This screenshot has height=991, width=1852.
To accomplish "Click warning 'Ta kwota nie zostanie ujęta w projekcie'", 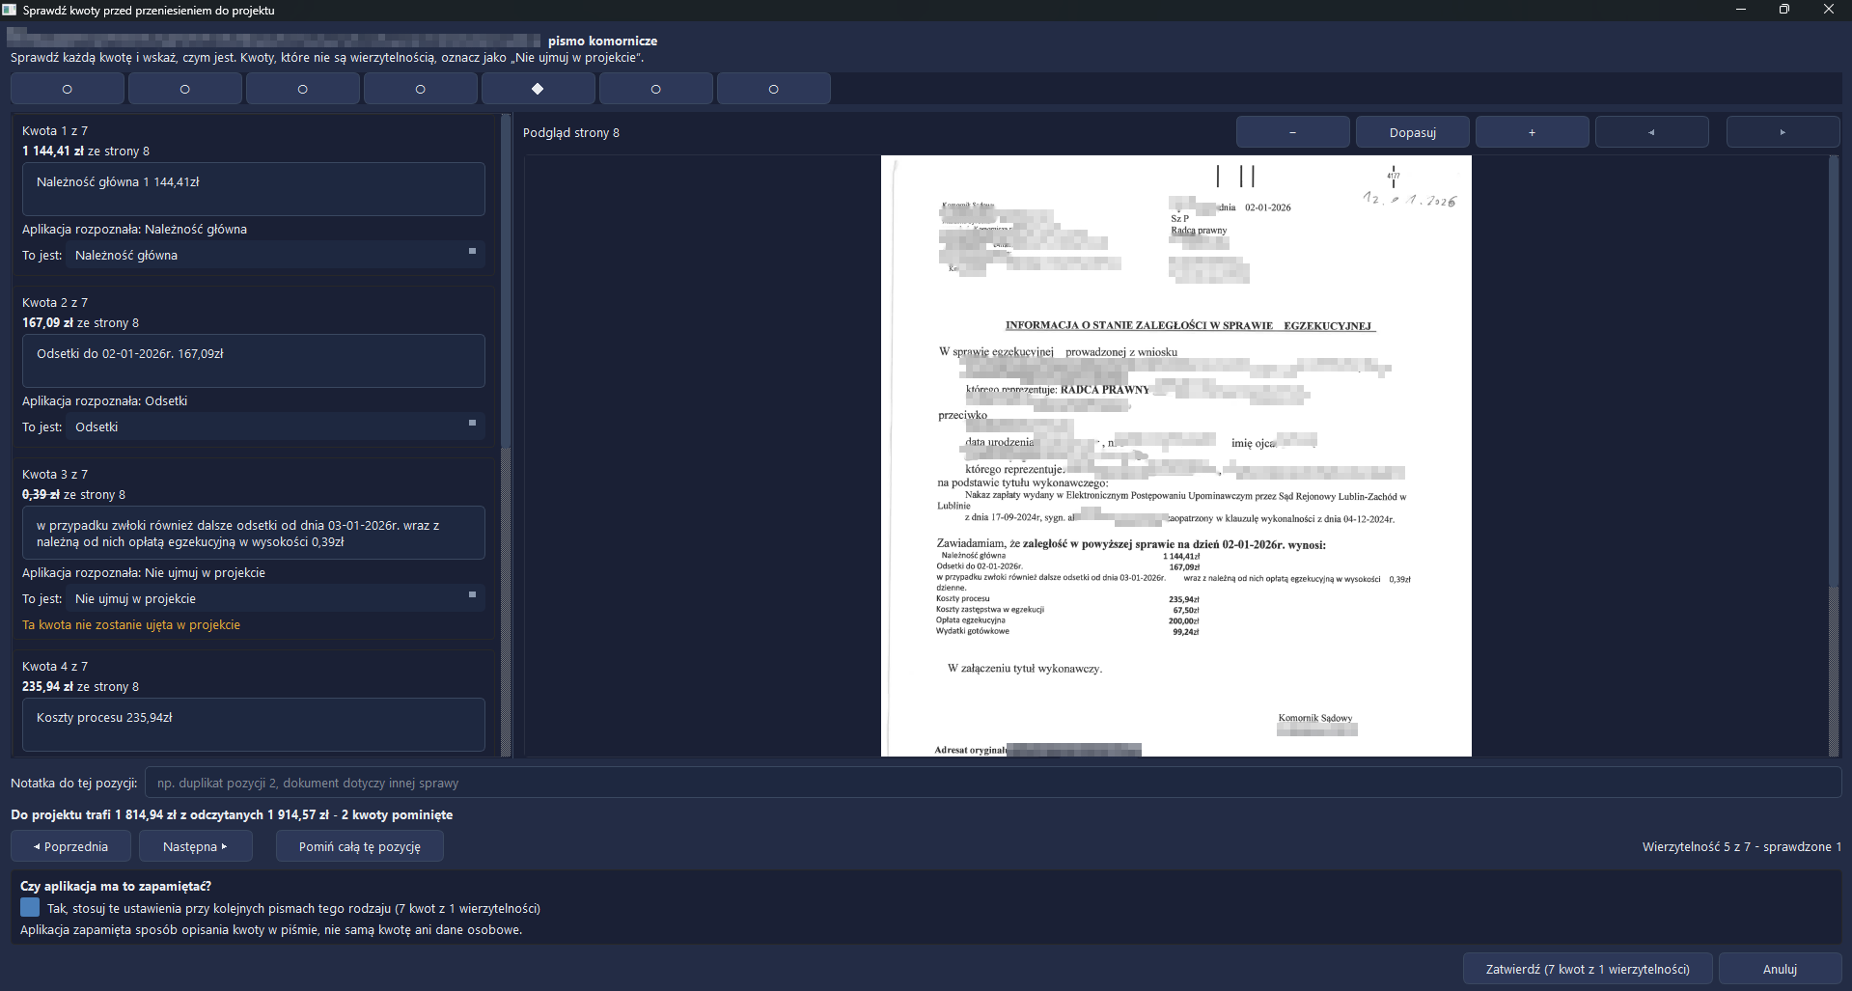I will pos(131,624).
